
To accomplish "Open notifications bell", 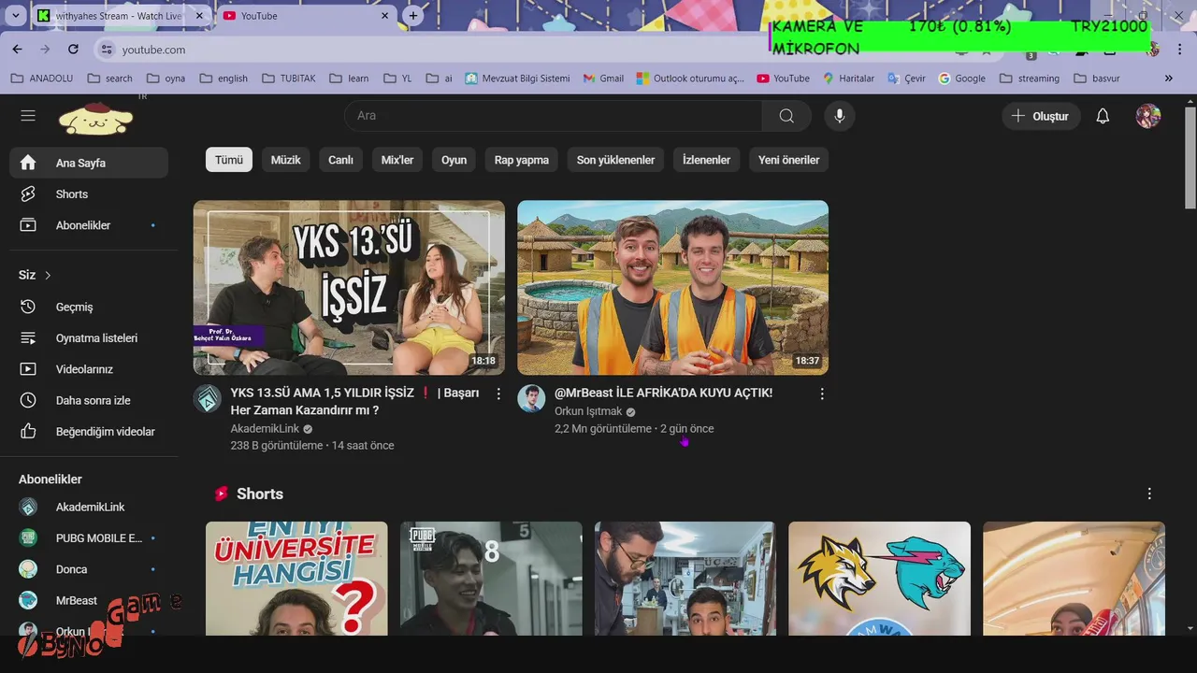I will point(1103,116).
